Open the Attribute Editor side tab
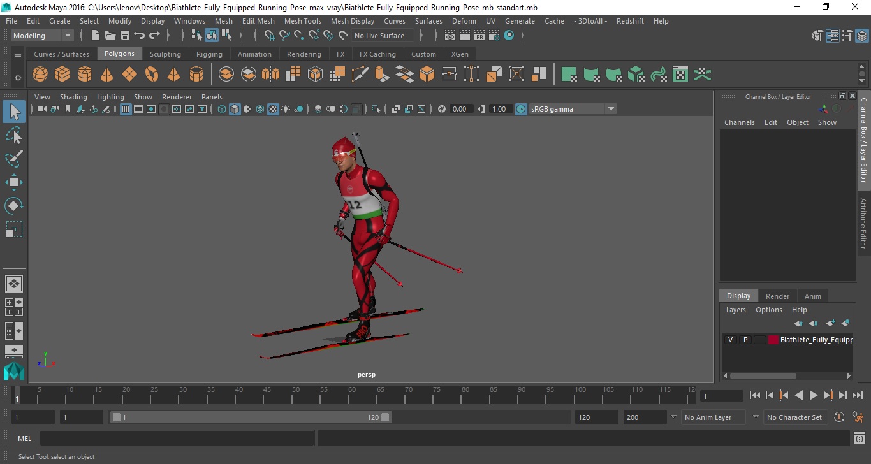The width and height of the screenshot is (871, 464). (x=863, y=223)
